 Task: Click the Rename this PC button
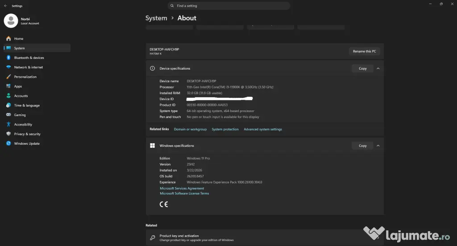point(364,51)
